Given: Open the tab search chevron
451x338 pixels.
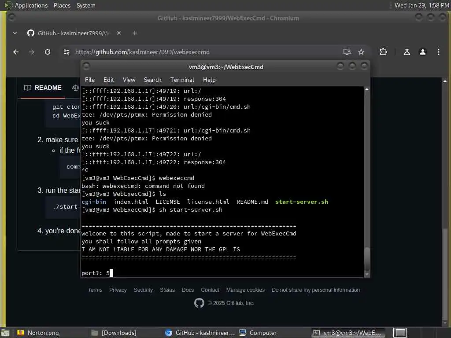Looking at the screenshot, I should point(15,33).
